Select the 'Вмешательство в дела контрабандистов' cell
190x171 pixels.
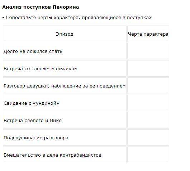click(65, 155)
